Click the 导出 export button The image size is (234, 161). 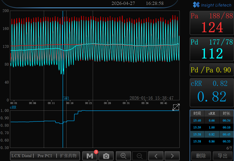pos(223,156)
